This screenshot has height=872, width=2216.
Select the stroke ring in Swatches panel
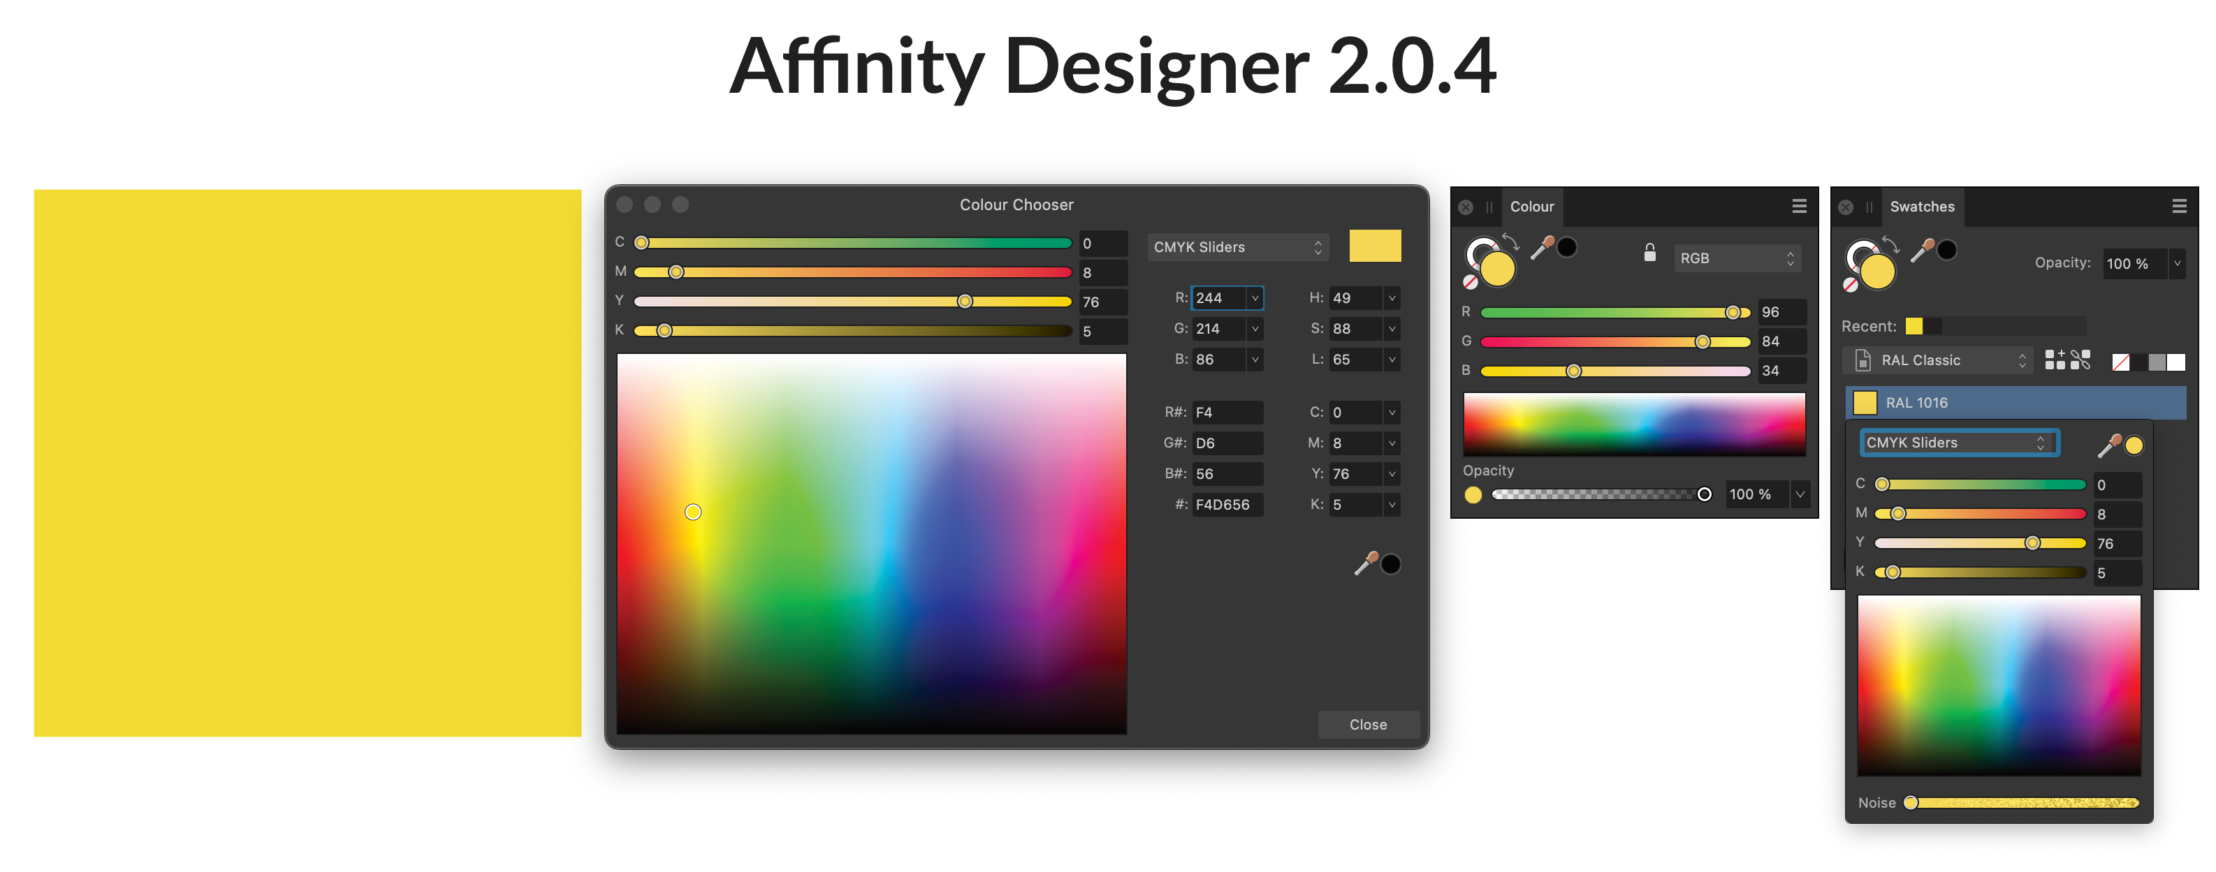click(x=1856, y=251)
